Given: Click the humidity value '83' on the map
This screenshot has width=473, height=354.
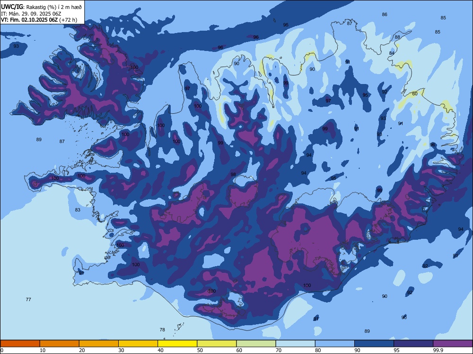Looking at the screenshot, I should pyautogui.click(x=78, y=210).
